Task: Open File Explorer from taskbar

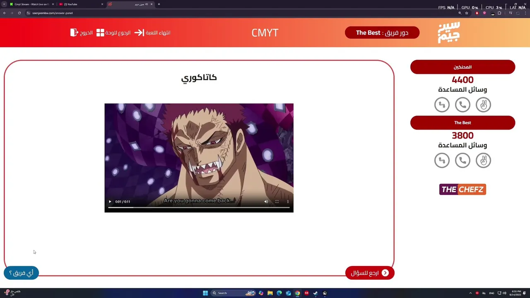Action: pos(270,293)
